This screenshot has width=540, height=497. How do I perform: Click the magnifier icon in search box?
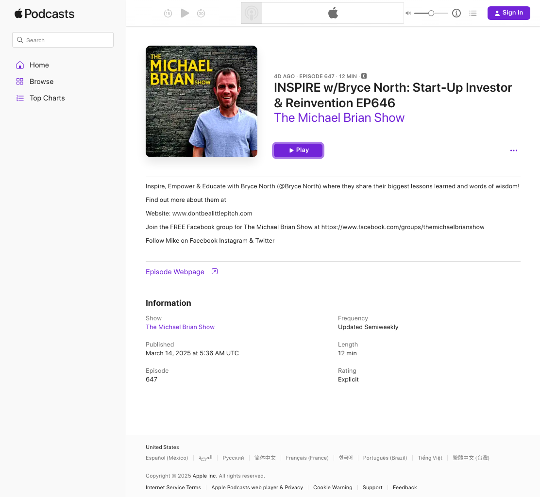pos(20,40)
